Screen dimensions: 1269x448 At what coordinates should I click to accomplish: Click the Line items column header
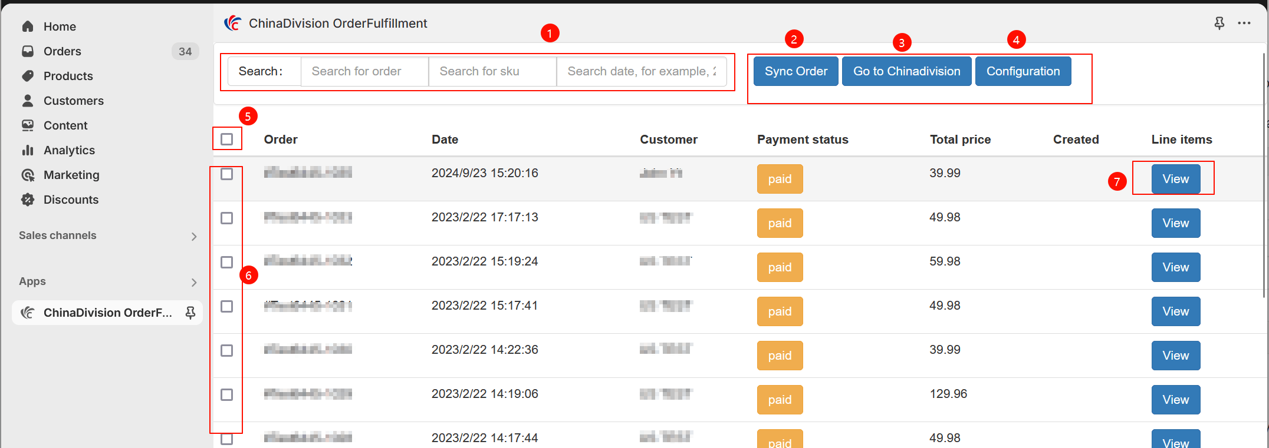tap(1182, 140)
